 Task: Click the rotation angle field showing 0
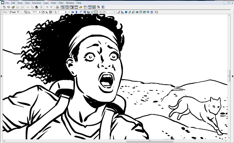pos(61,12)
